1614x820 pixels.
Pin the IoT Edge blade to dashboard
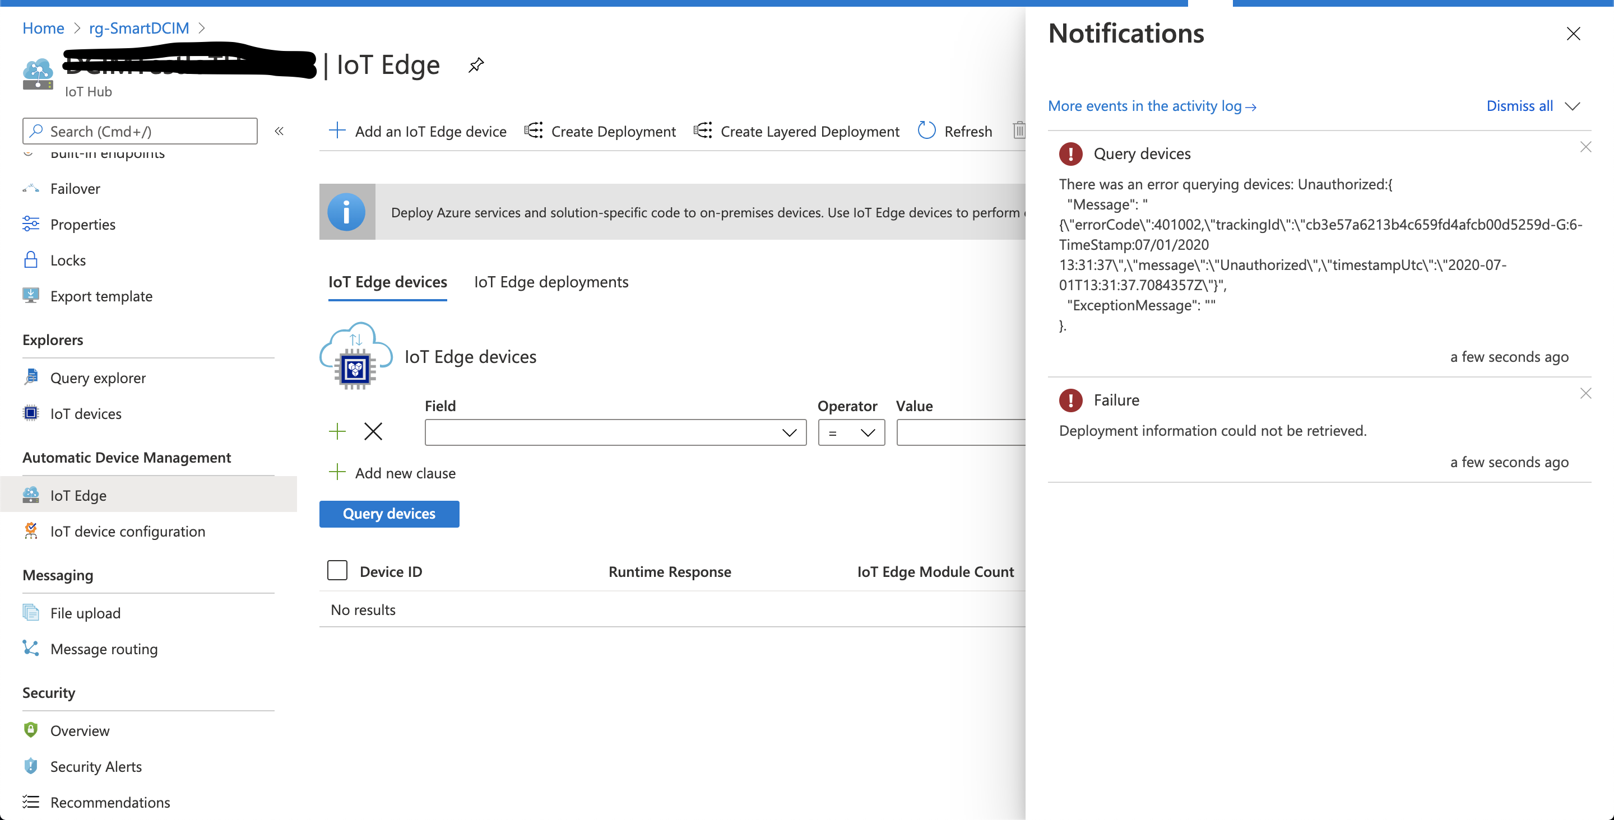click(x=476, y=65)
